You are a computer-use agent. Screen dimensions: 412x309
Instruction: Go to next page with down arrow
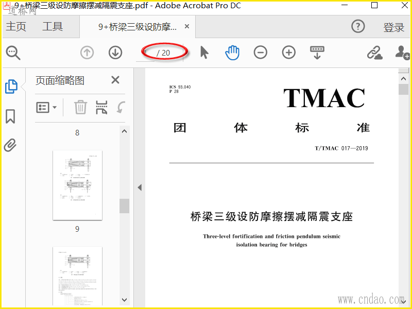(115, 53)
